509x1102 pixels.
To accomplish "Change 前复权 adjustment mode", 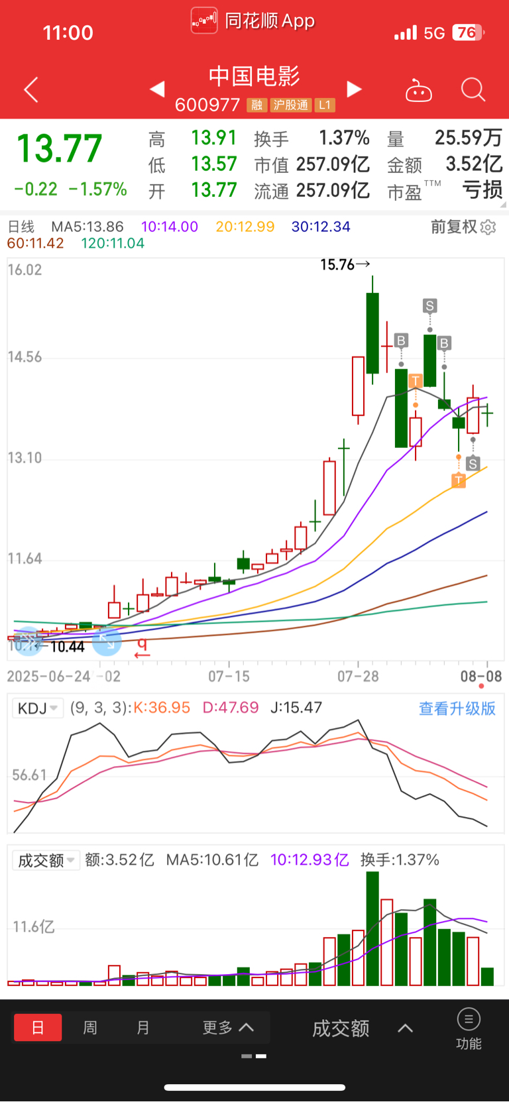I will [454, 227].
